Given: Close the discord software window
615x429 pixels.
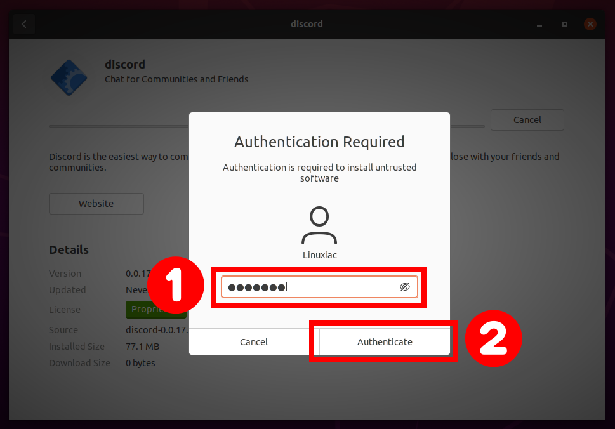Looking at the screenshot, I should pos(590,24).
